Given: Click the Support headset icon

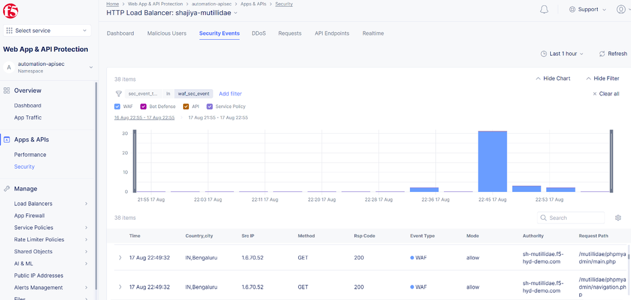Looking at the screenshot, I should click(x=572, y=9).
